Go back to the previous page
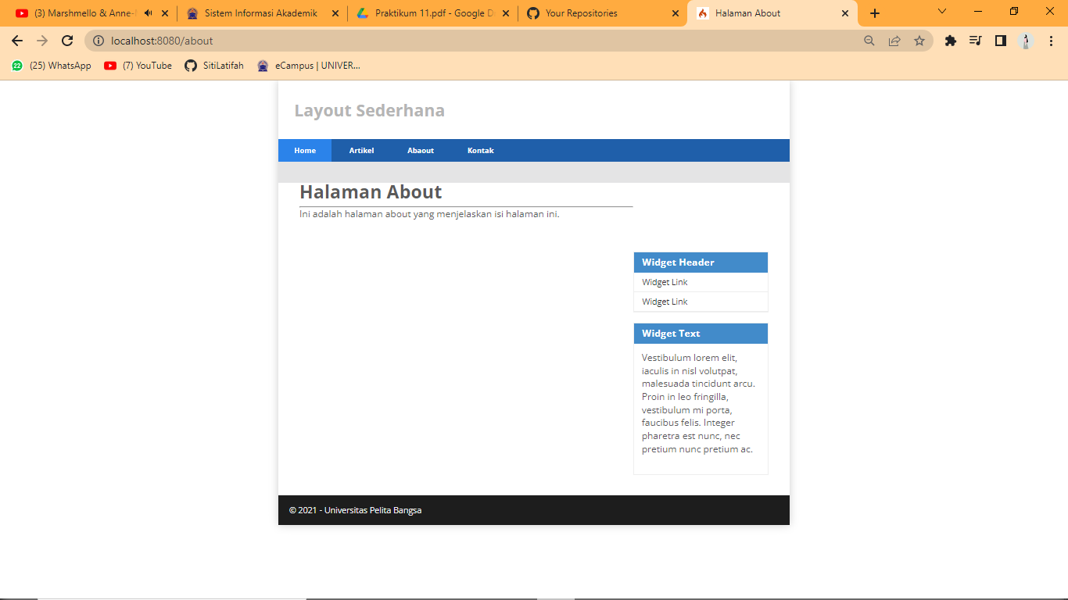 [16, 41]
